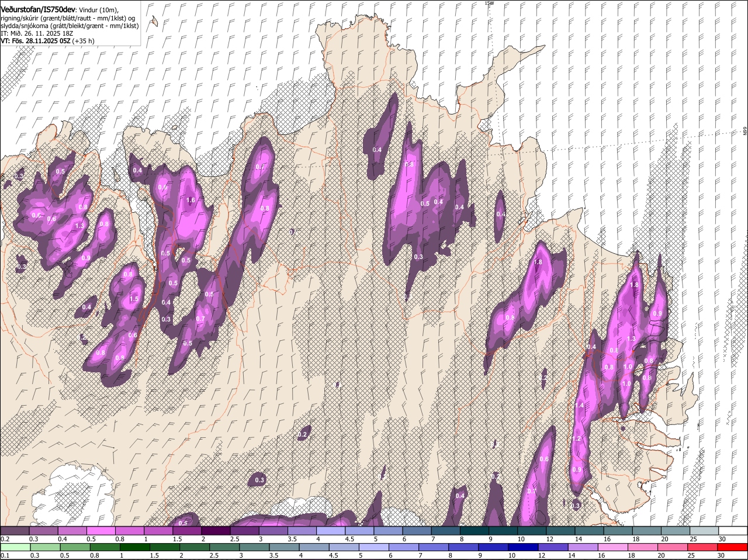
Task: Select the purple legend swatch starting at 0.2
Action: coord(15,531)
